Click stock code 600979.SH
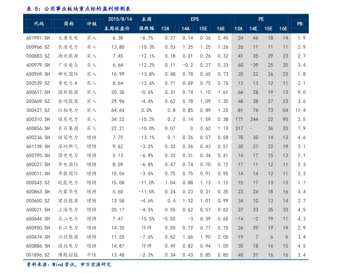Screen dimensions: 345x273 click(x=38, y=65)
